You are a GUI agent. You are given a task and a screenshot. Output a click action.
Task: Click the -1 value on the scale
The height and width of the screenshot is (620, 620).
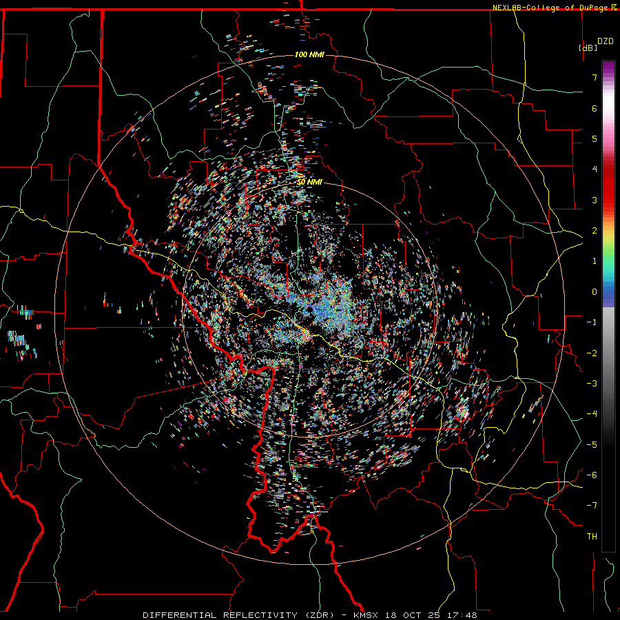(592, 322)
